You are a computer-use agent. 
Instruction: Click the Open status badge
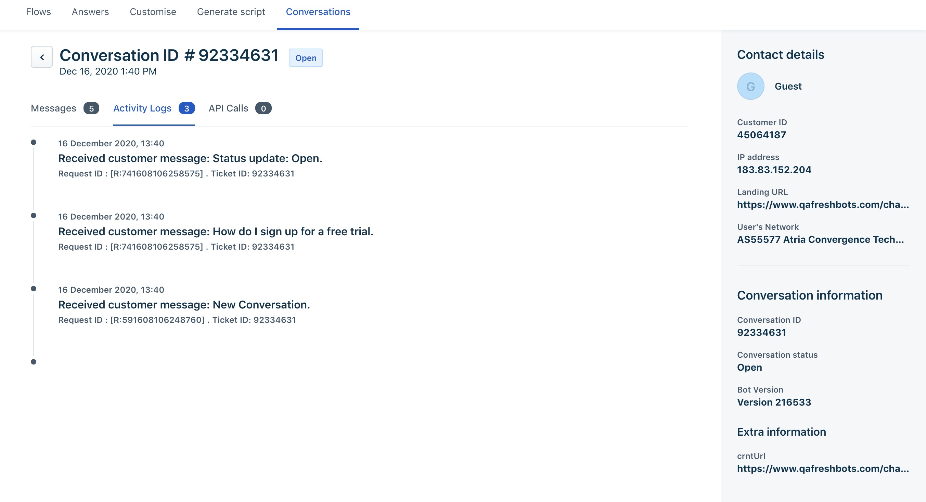point(306,58)
